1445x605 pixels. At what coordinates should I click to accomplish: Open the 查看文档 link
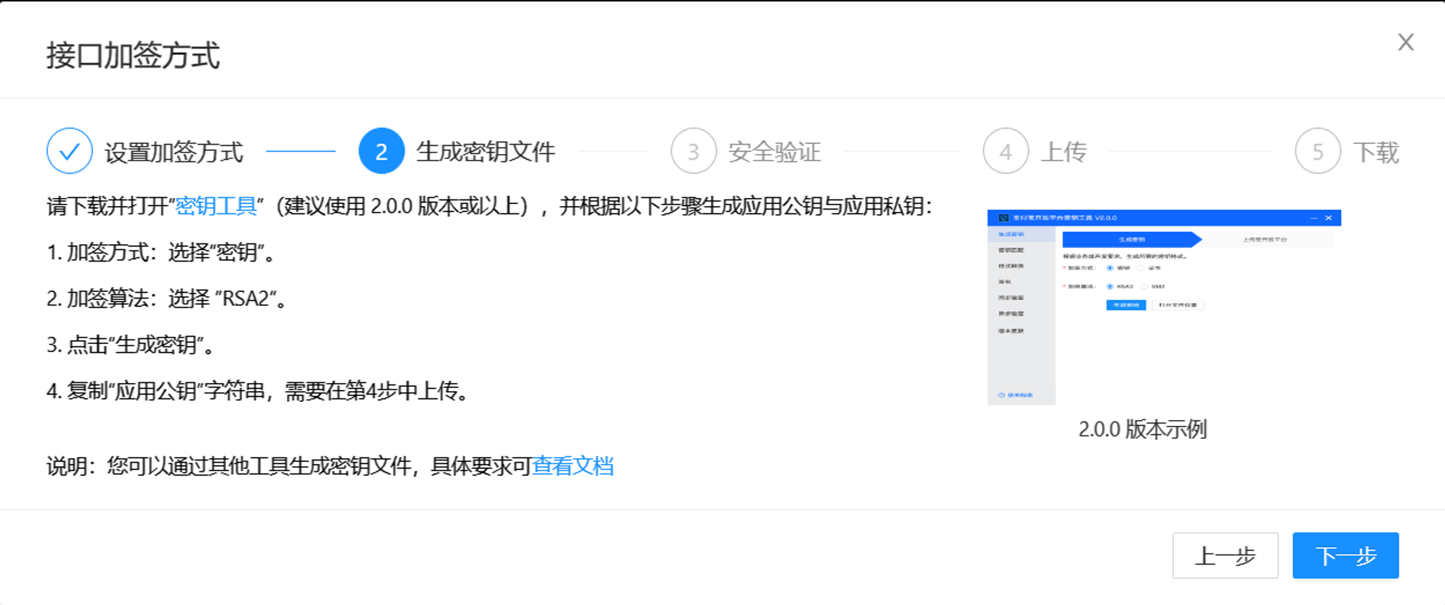pyautogui.click(x=573, y=465)
